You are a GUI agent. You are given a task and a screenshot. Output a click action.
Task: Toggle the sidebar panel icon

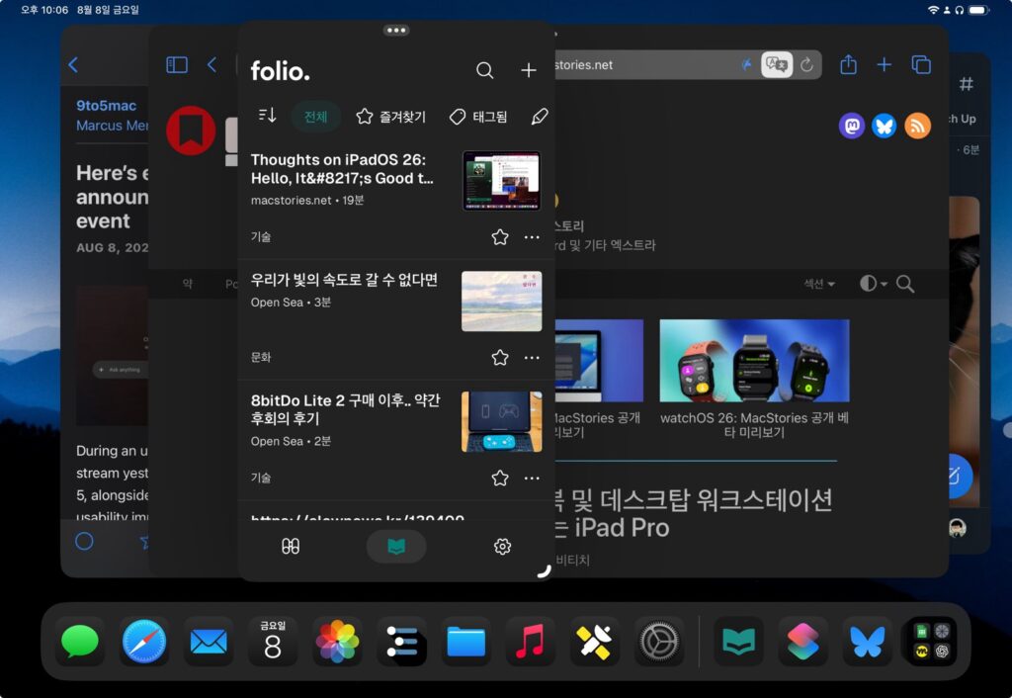[177, 64]
